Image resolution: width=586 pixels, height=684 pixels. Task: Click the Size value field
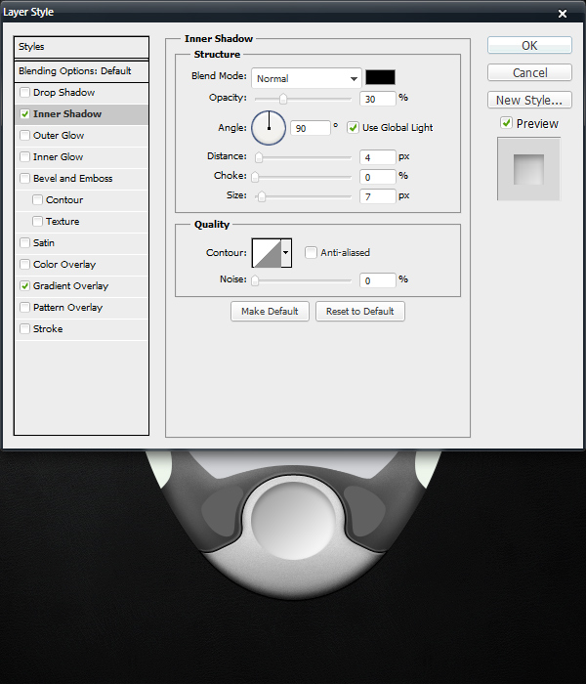[378, 196]
